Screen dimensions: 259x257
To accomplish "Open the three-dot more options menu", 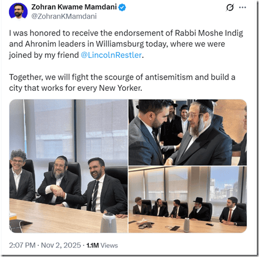I will 243,7.
